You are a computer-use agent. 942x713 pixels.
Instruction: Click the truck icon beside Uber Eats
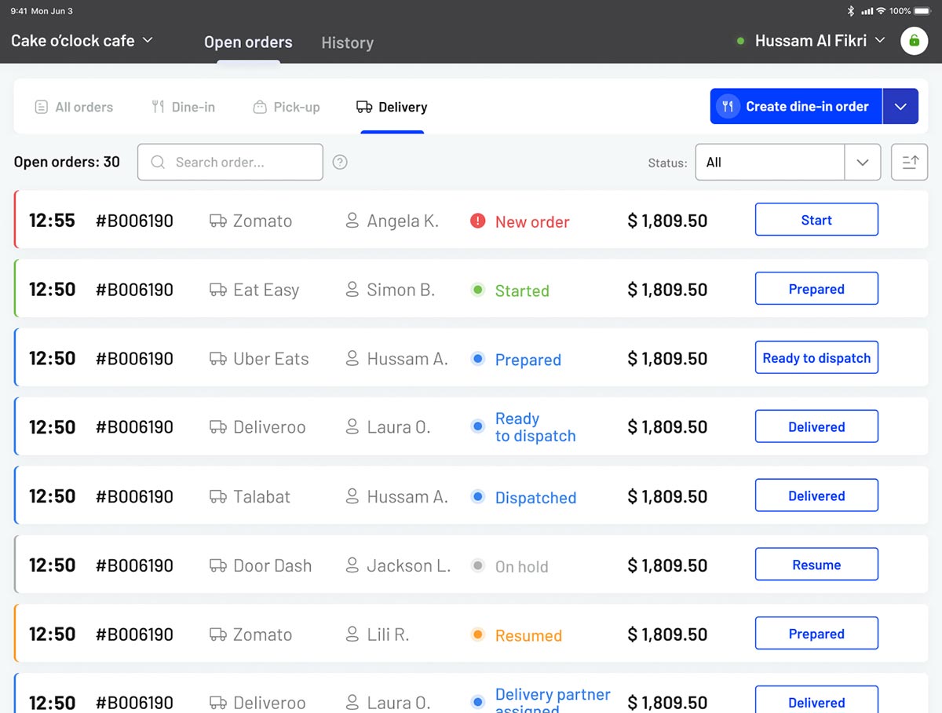click(217, 359)
